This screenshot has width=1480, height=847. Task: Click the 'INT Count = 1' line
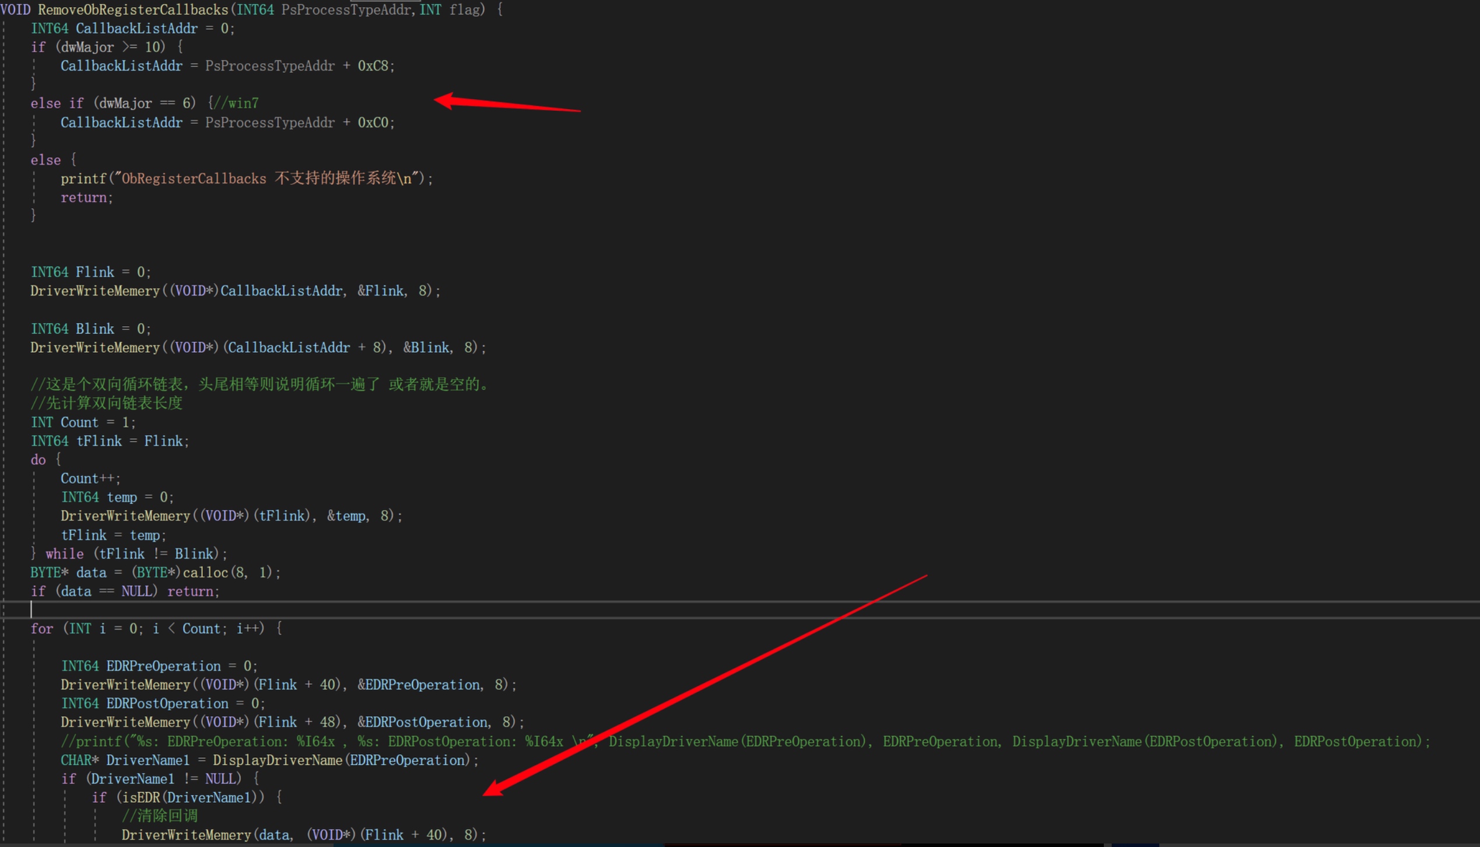point(83,422)
